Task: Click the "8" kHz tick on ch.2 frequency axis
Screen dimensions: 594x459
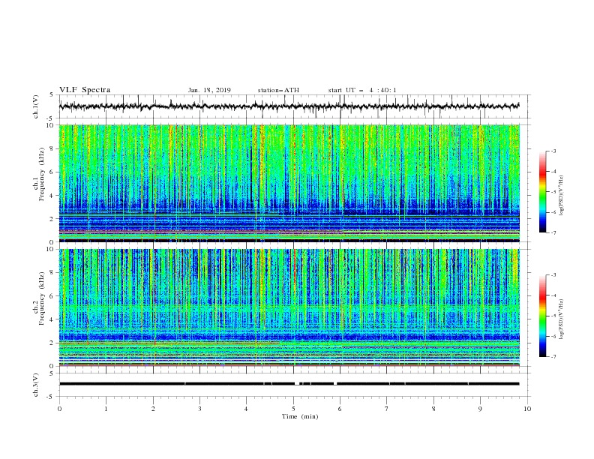Action: (x=52, y=272)
